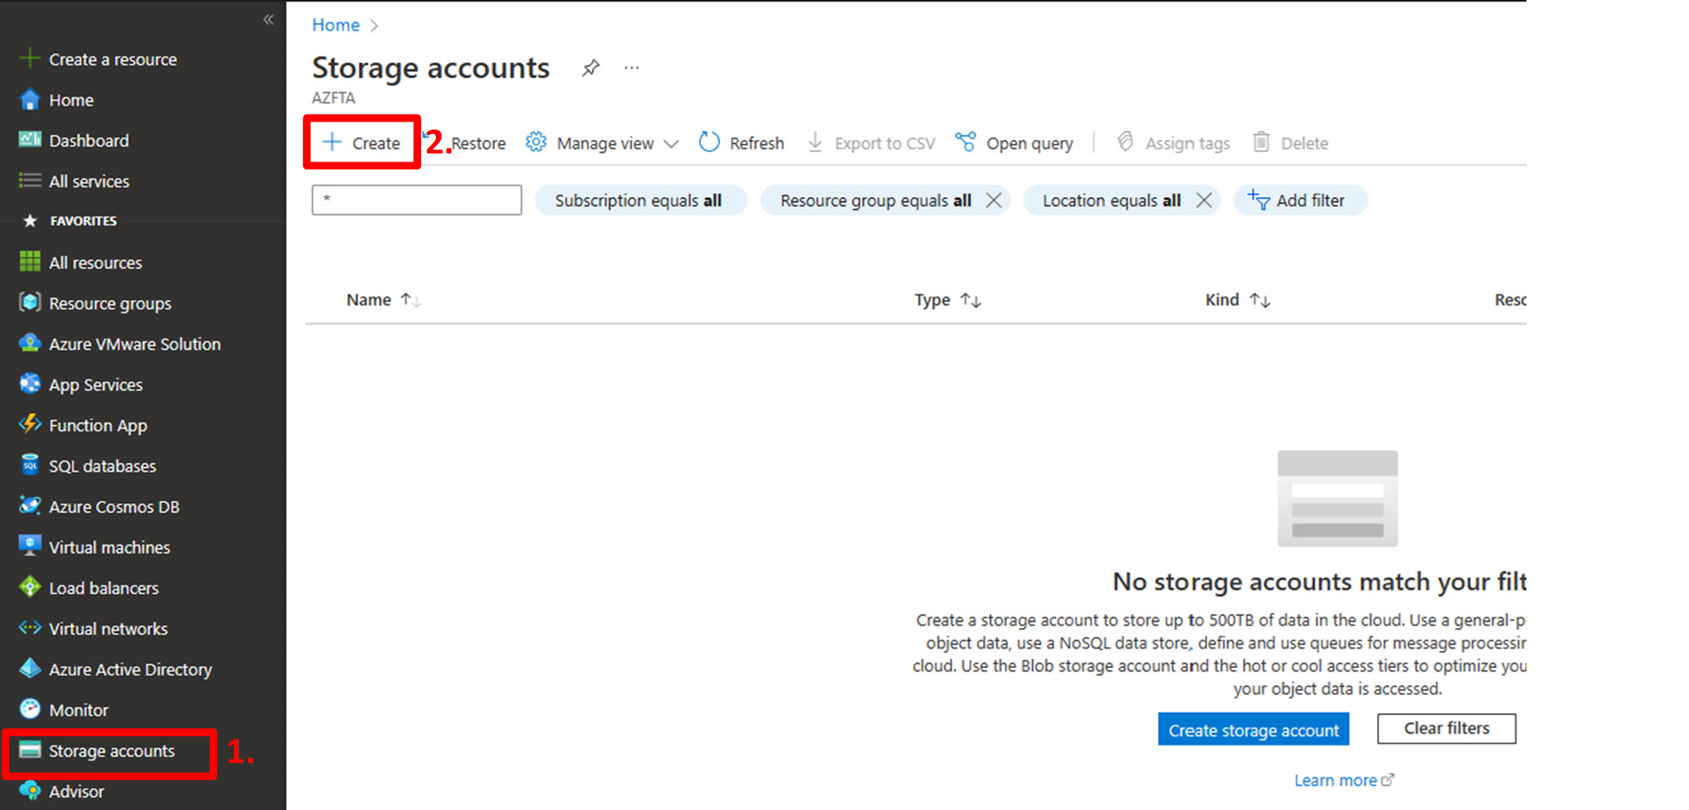The image size is (1689, 810).
Task: Collapse the left navigation sidebar
Action: pyautogui.click(x=267, y=19)
